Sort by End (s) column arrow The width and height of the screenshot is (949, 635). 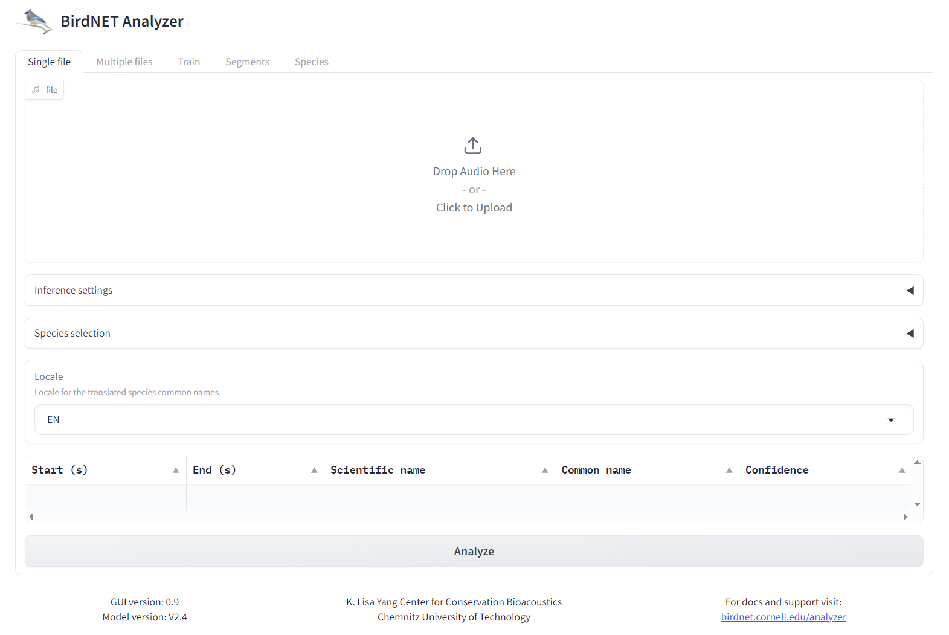314,470
